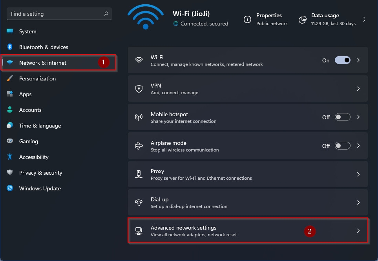
Task: Click the Gaming controller icon
Action: (10, 141)
